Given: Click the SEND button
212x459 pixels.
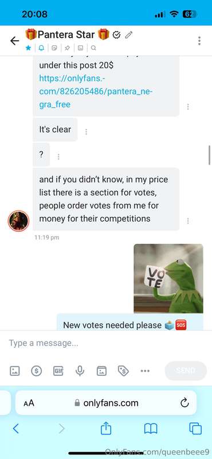Looking at the screenshot, I should click(x=186, y=371).
